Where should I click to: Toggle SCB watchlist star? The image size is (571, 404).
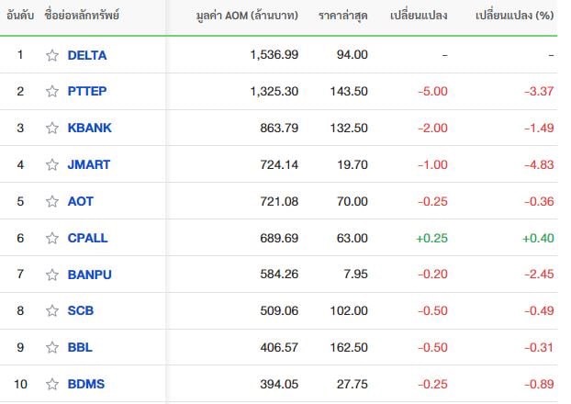click(52, 310)
